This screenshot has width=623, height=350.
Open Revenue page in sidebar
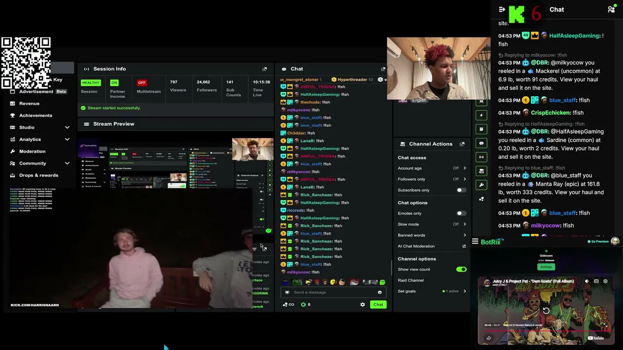coord(29,104)
